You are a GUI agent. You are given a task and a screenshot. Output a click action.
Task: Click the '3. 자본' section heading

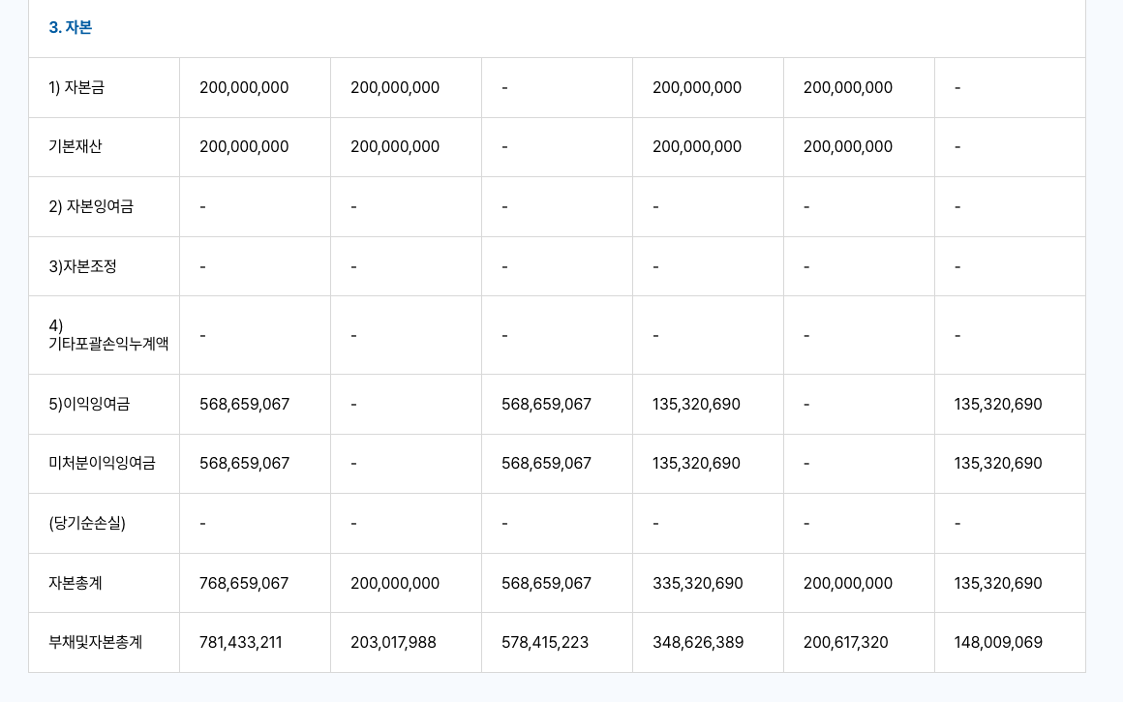click(x=71, y=28)
